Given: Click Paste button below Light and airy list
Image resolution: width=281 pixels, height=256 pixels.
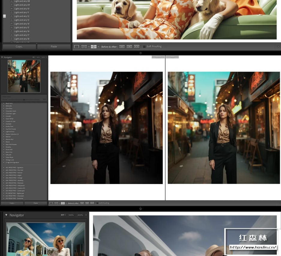Looking at the screenshot, I should pos(54,47).
